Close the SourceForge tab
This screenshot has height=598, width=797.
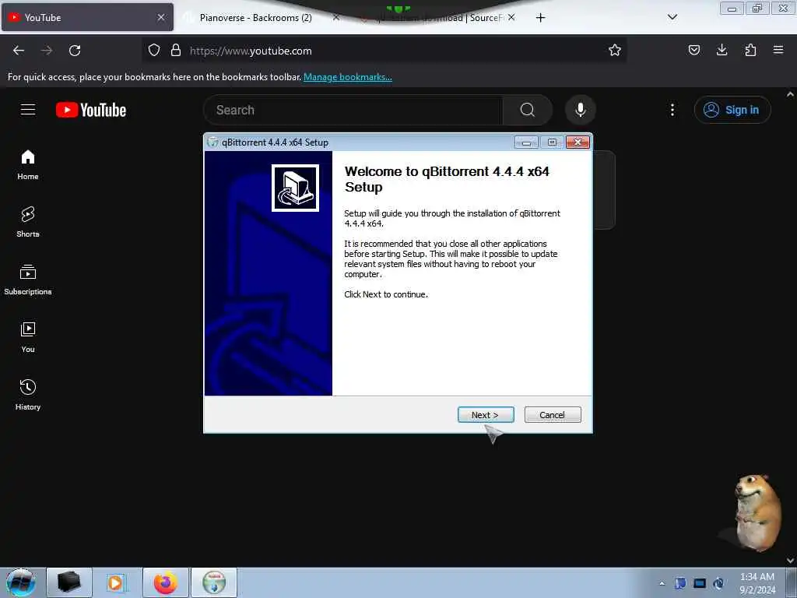(511, 17)
